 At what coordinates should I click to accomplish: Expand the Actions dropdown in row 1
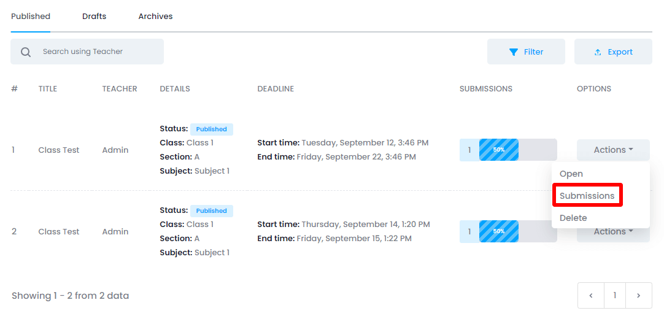point(613,150)
